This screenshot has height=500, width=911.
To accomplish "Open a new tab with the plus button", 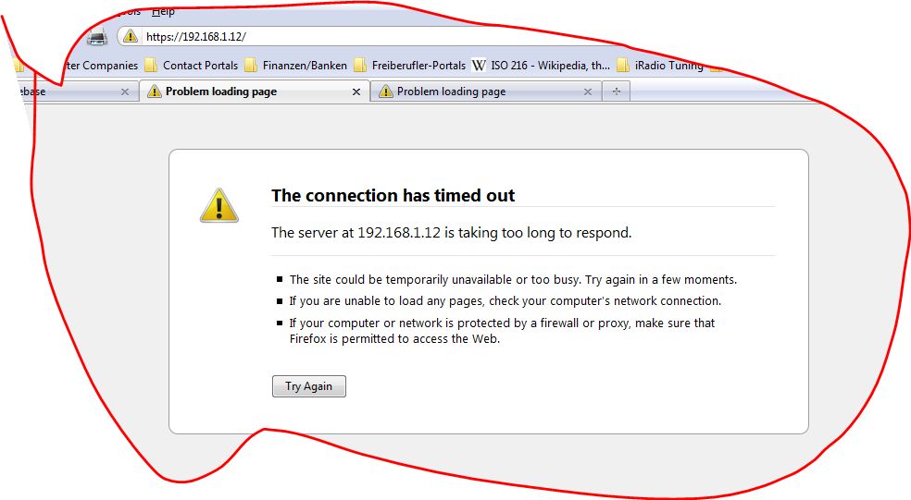I will (616, 91).
